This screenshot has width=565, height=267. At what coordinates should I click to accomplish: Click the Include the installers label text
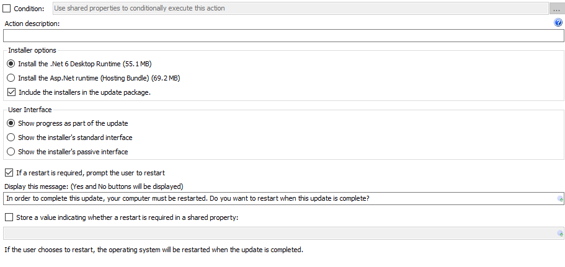pos(85,92)
